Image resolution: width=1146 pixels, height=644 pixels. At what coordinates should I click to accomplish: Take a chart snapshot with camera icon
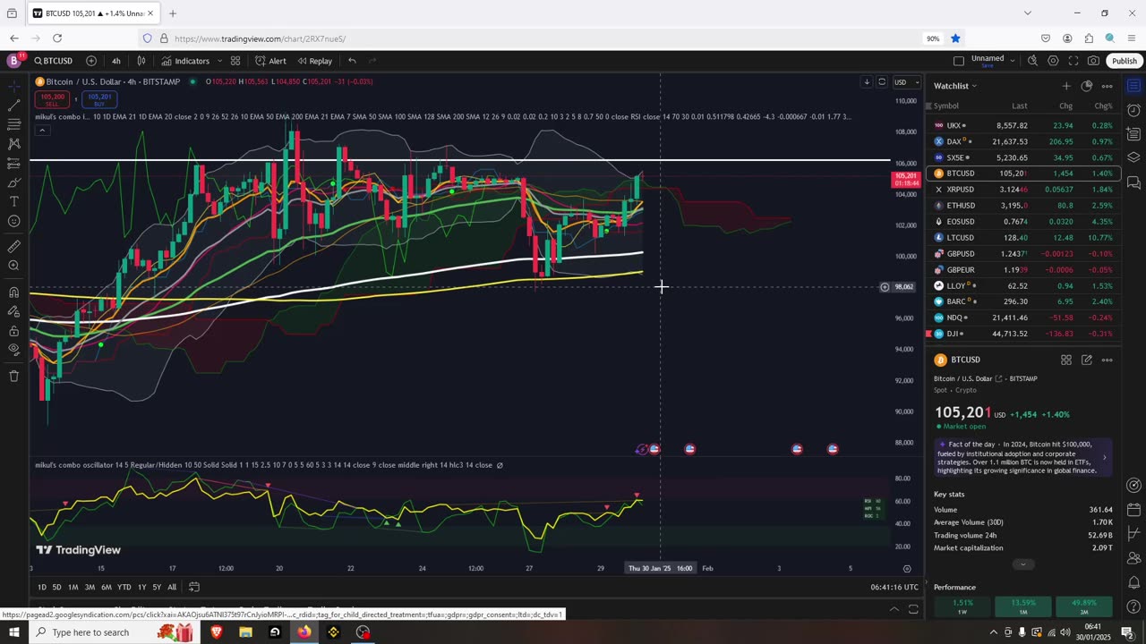[1093, 61]
